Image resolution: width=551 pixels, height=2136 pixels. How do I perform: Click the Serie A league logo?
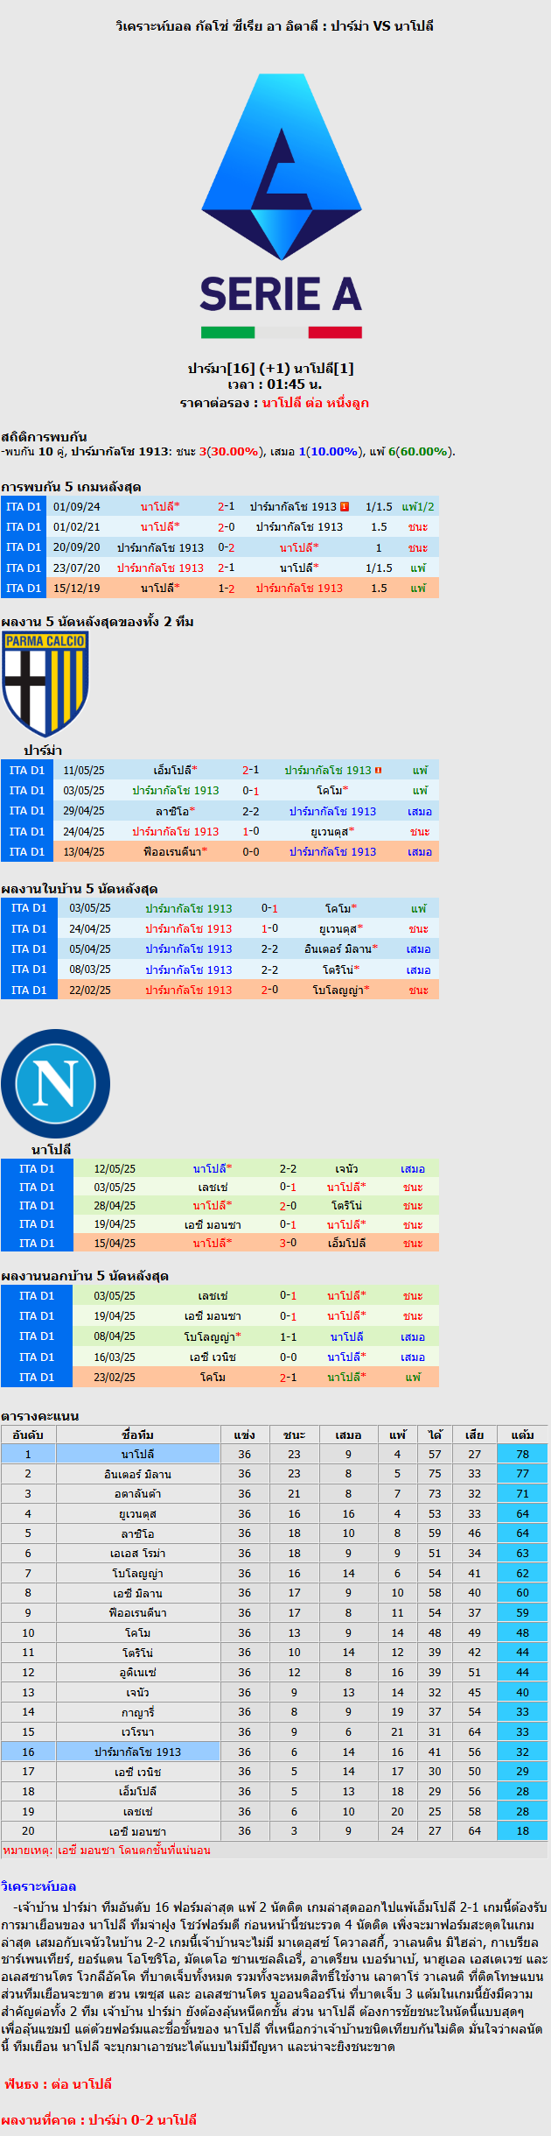282,208
